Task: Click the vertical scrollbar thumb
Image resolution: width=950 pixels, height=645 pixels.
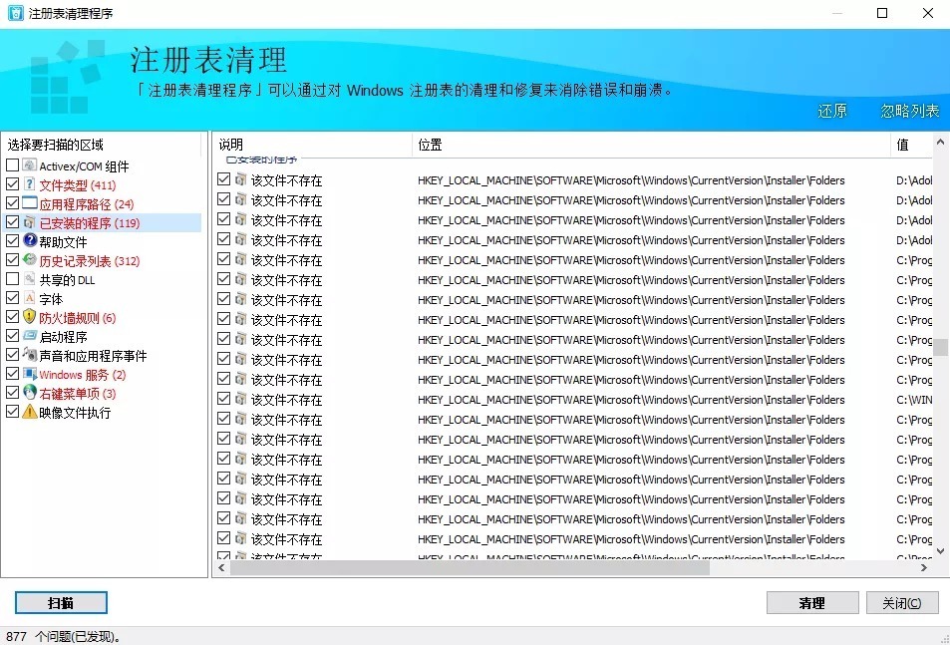Action: tap(940, 347)
